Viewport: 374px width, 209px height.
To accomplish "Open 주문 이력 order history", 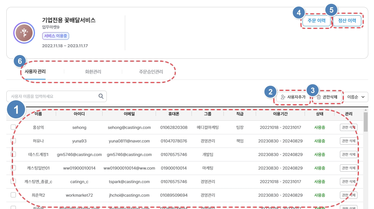I will point(316,21).
